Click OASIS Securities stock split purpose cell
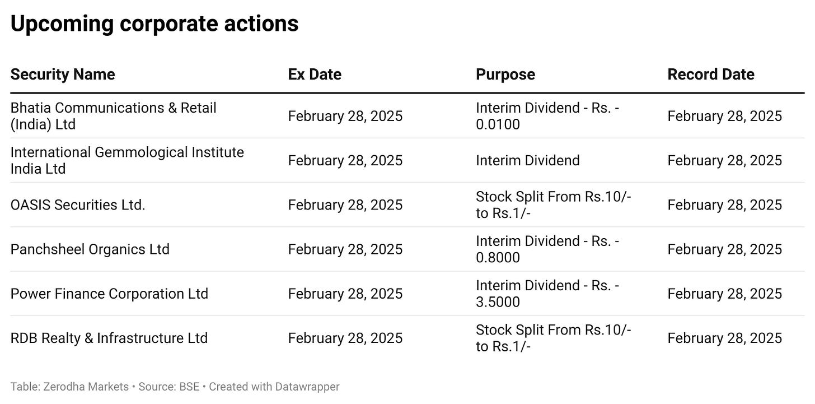This screenshot has height=404, width=815. point(553,205)
